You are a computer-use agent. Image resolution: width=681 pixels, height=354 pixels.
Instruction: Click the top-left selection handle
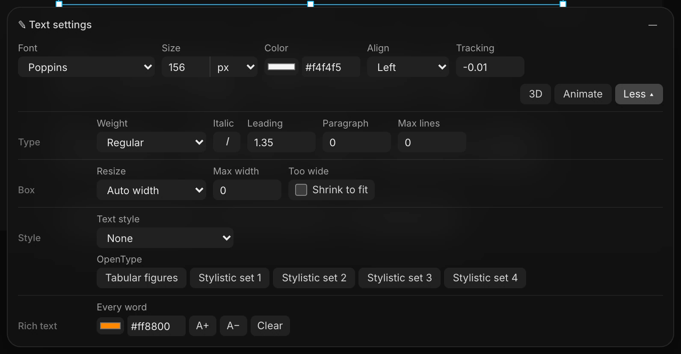pos(59,4)
